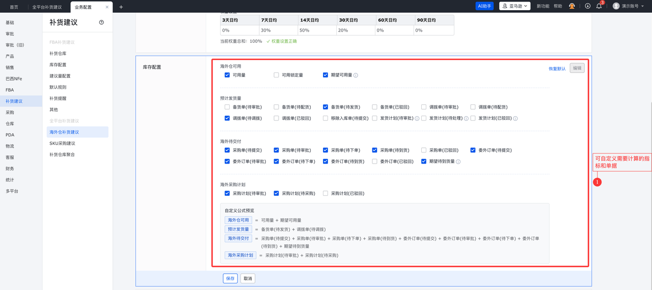The width and height of the screenshot is (652, 290).
Task: Click info icon next to 期望待到货量
Action: click(x=458, y=162)
